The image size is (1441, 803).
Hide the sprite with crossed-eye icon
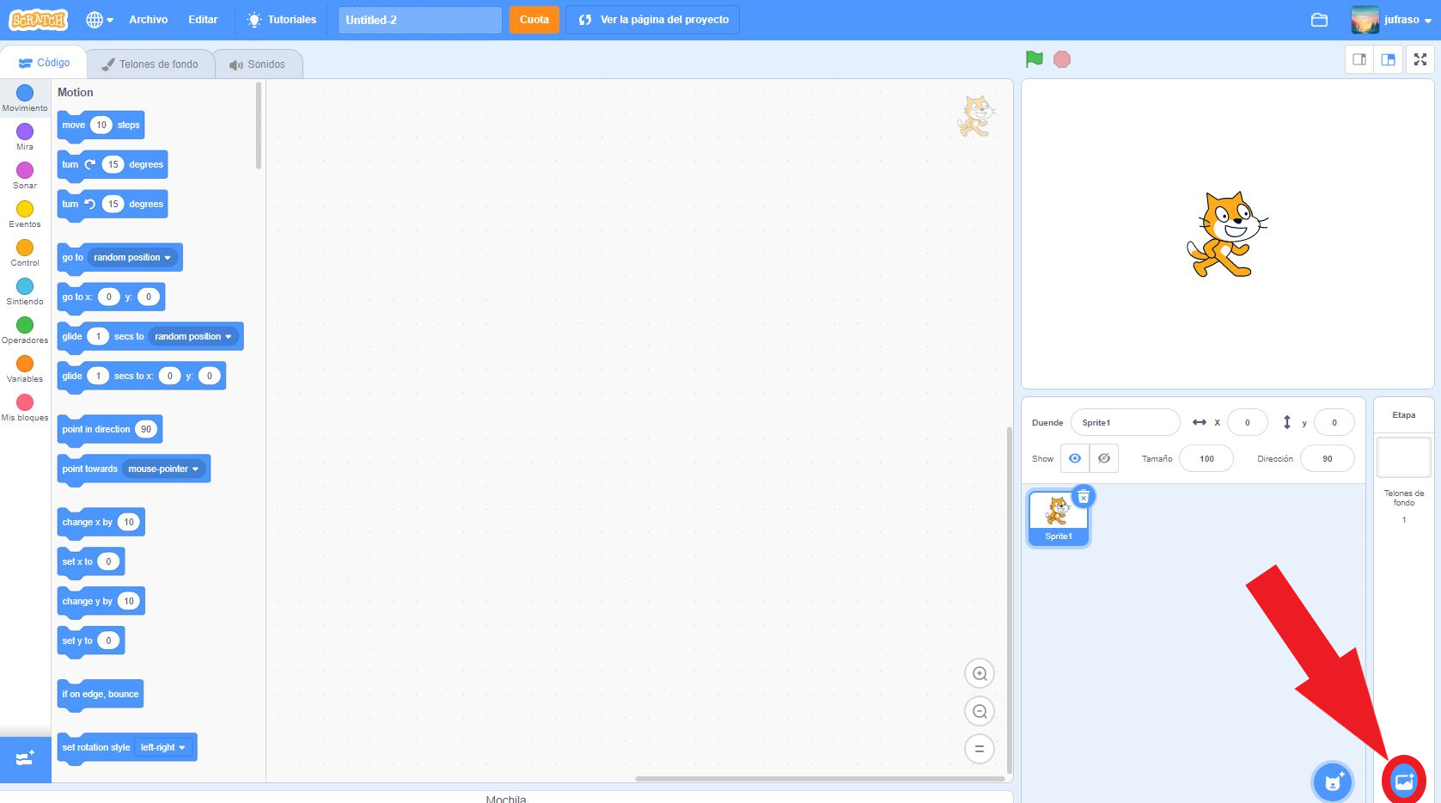(1104, 458)
